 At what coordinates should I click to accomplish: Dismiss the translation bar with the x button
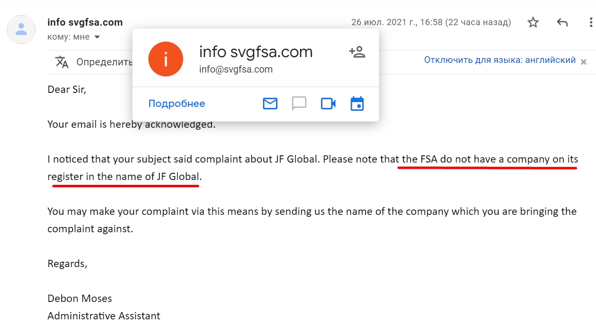point(583,62)
